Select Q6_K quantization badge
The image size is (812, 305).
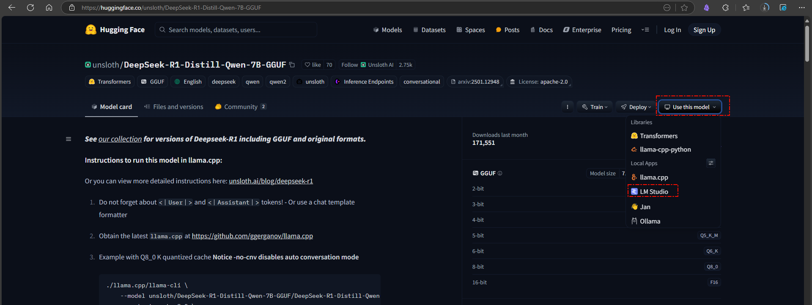coord(712,251)
